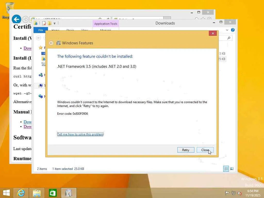264x198 pixels.
Task: Minimize the Downloads window
Action: click(214, 22)
